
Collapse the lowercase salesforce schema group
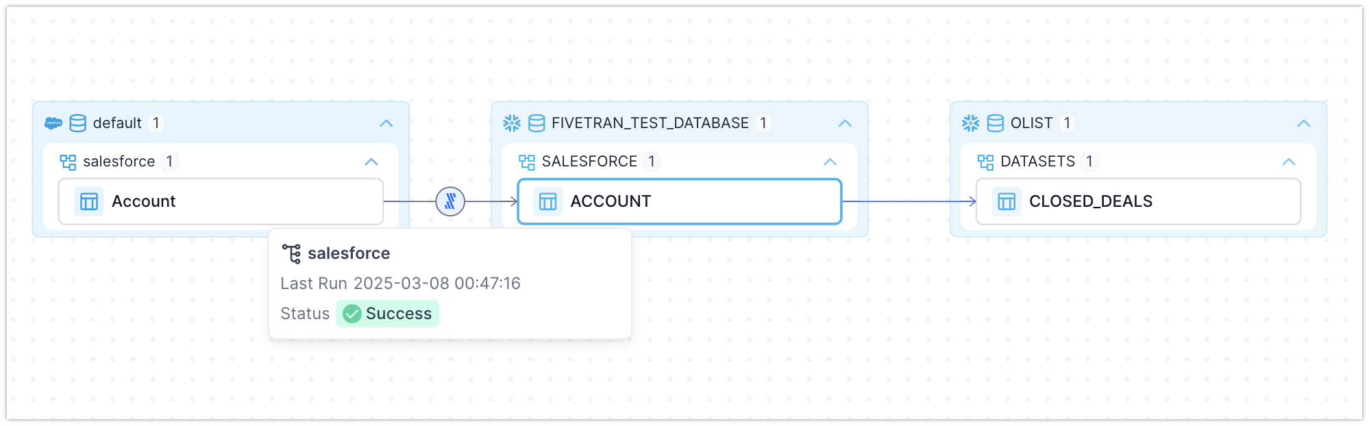click(x=371, y=162)
